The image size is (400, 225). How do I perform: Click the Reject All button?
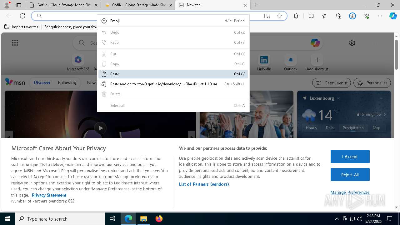350,175
